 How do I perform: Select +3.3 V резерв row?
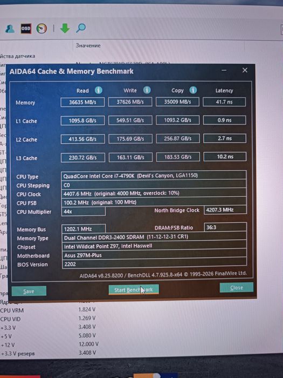[x=48, y=353]
